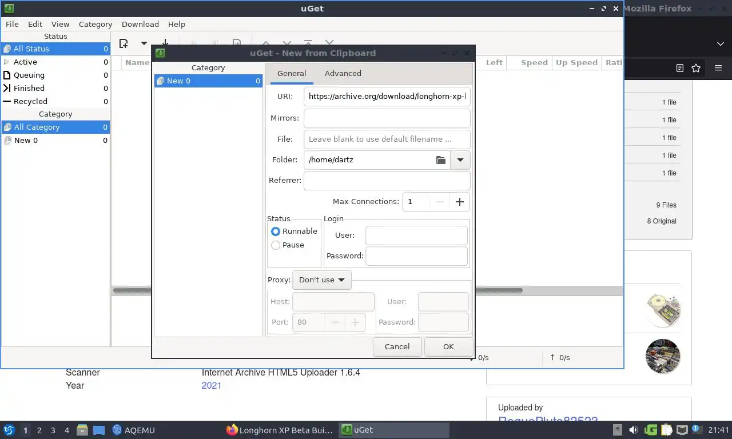Open the Proxy "Don't use" dropdown
The height and width of the screenshot is (439, 732).
point(322,280)
